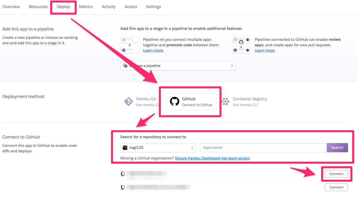The width and height of the screenshot is (357, 208).
Task: Connect the second listed repository
Action: click(x=336, y=187)
